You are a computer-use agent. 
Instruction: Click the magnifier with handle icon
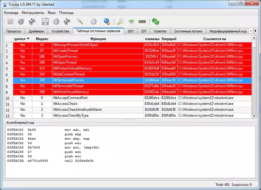pos(120,22)
